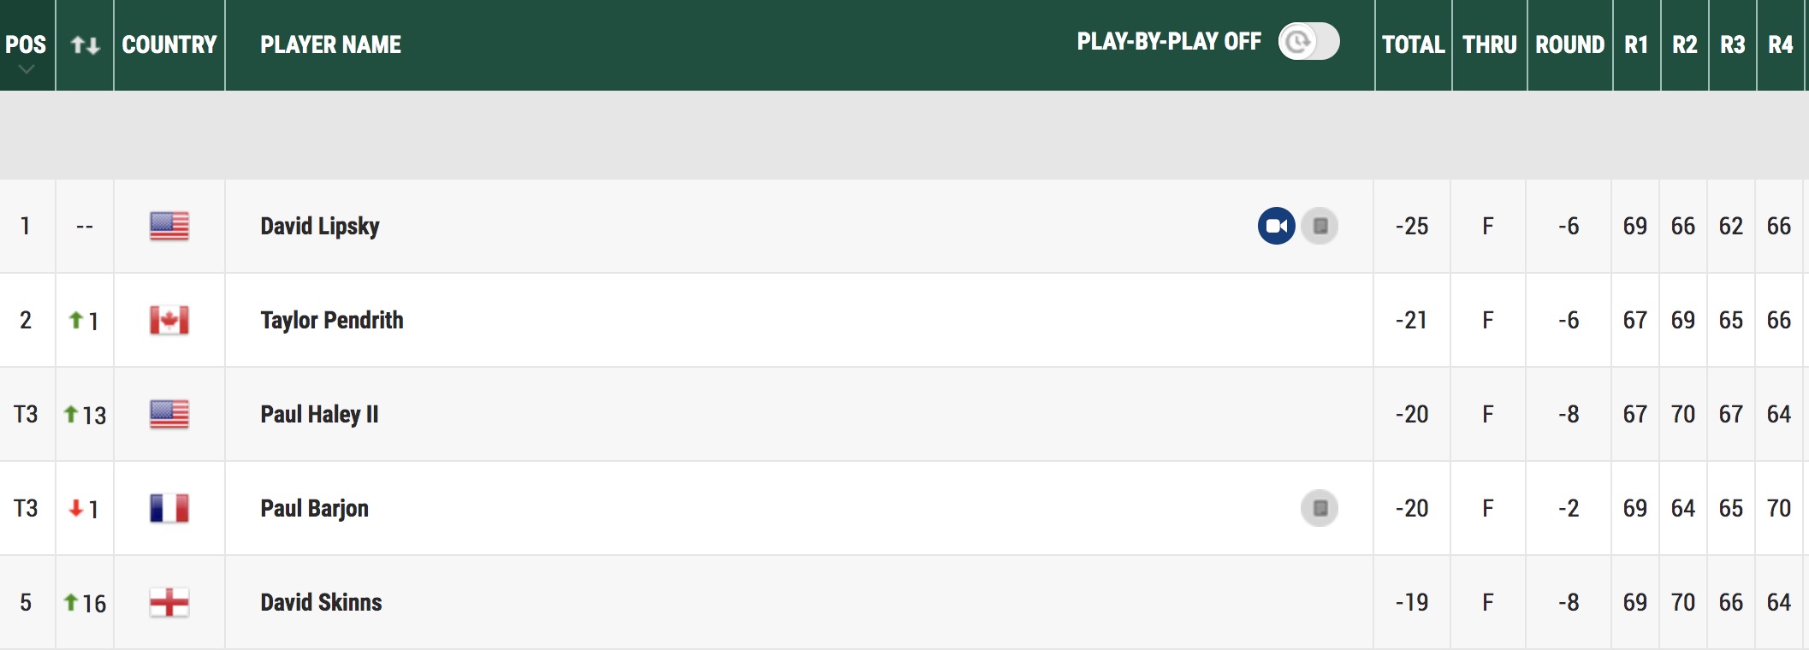This screenshot has height=650, width=1809.
Task: Open Paul Haley II's player row
Action: 904,414
